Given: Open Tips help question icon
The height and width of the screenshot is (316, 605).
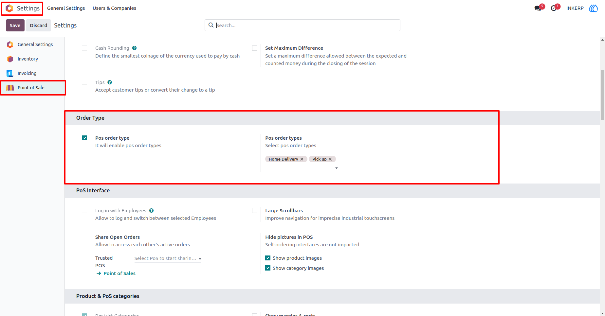Looking at the screenshot, I should coord(110,82).
